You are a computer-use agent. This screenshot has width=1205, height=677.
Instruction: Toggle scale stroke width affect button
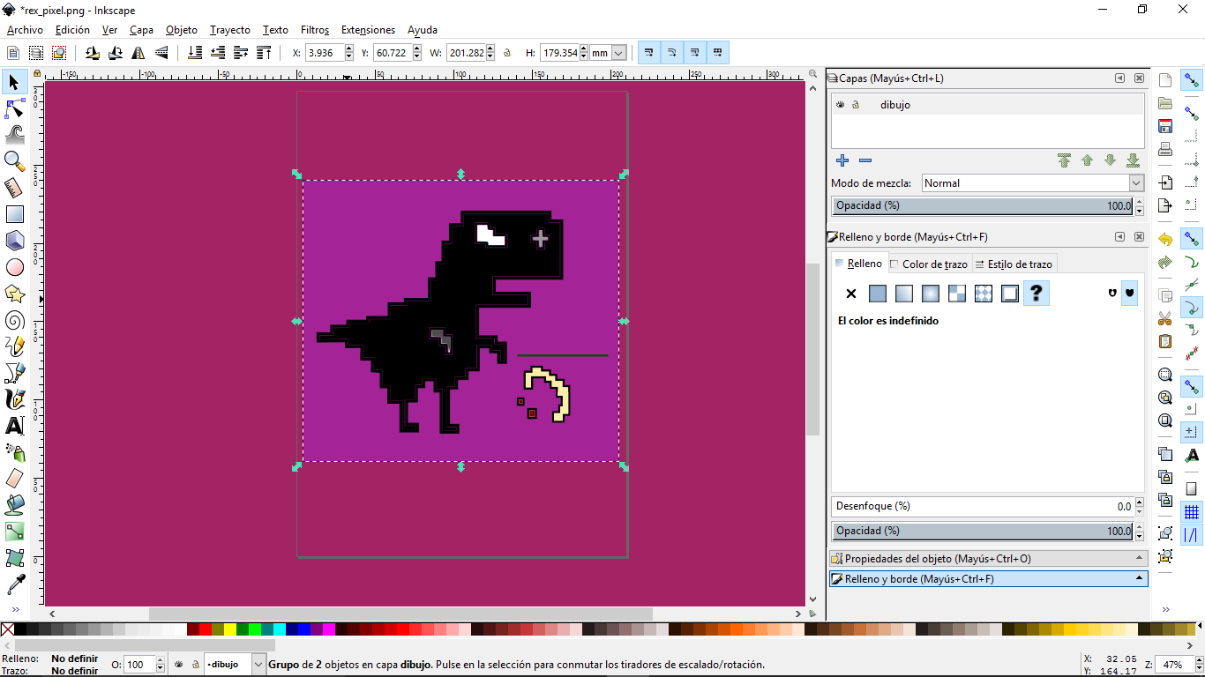[649, 53]
